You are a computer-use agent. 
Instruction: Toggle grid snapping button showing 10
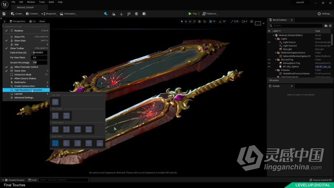[x=212, y=21]
